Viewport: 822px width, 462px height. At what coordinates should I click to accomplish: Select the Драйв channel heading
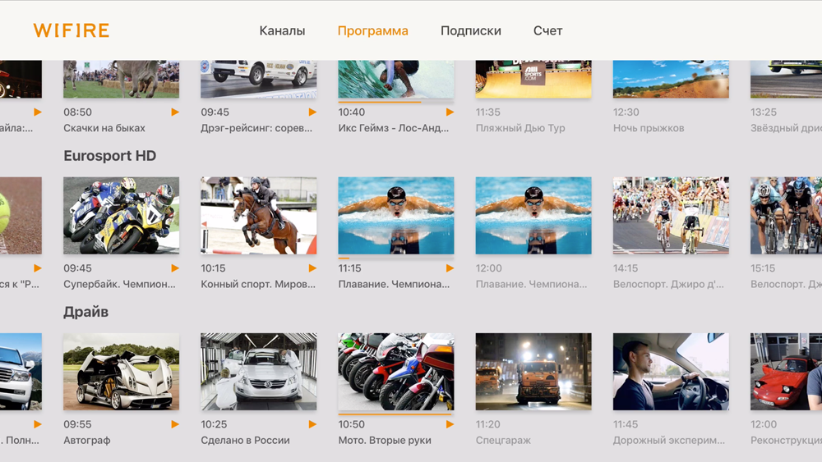pos(86,312)
